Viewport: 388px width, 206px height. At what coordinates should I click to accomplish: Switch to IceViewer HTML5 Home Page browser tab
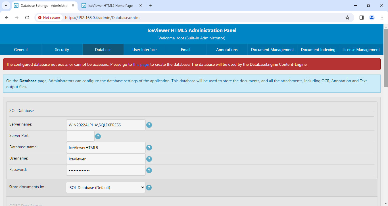pyautogui.click(x=111, y=5)
